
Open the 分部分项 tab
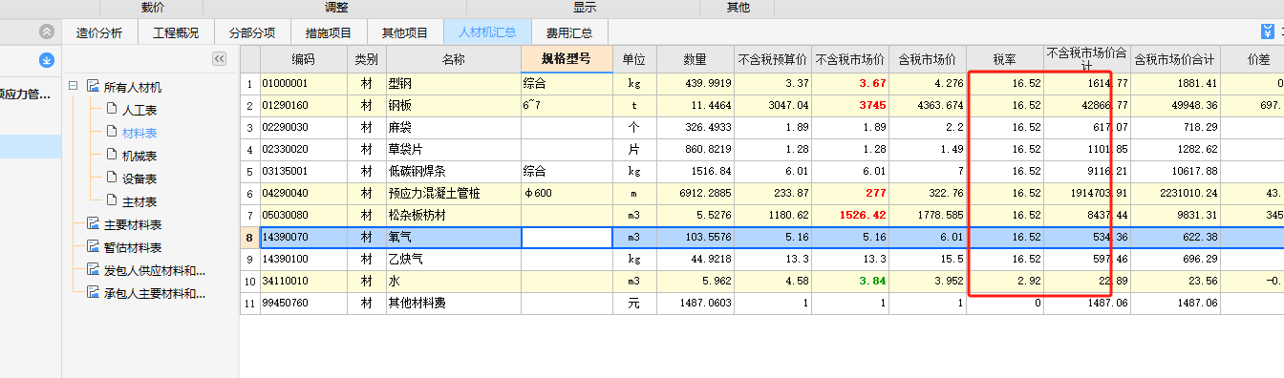point(252,32)
